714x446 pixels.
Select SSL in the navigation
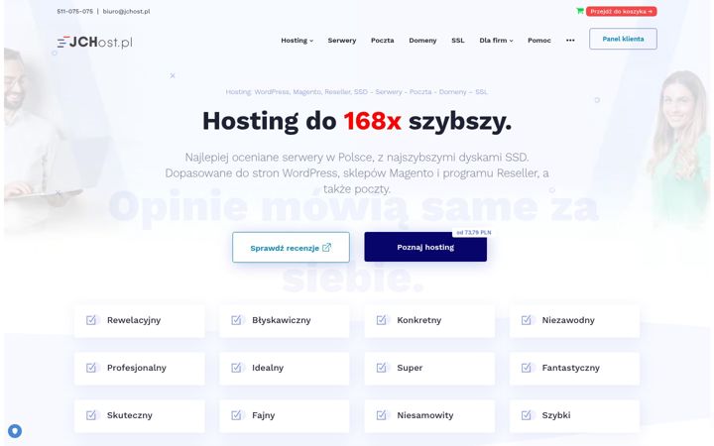457,40
